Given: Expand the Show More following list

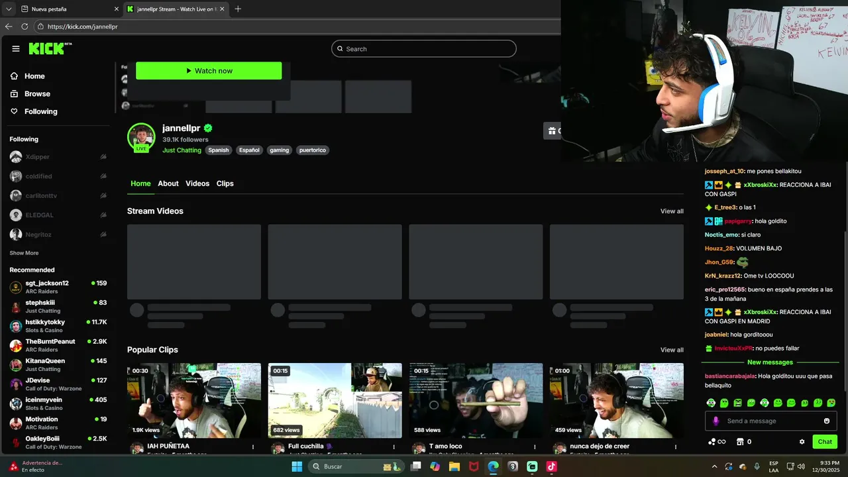Looking at the screenshot, I should click(24, 253).
